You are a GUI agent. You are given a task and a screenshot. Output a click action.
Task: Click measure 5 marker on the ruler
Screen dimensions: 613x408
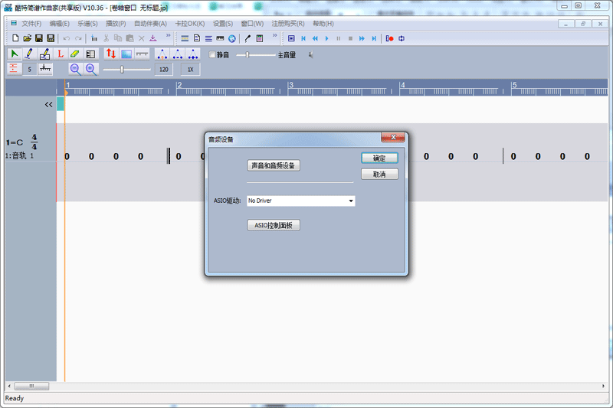tap(514, 85)
